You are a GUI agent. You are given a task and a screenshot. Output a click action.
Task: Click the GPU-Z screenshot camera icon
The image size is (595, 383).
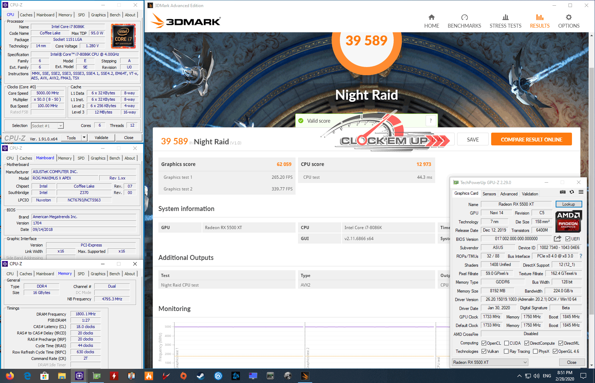562,192
